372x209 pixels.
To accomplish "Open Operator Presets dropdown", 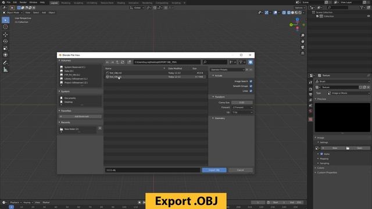I will [227, 70].
